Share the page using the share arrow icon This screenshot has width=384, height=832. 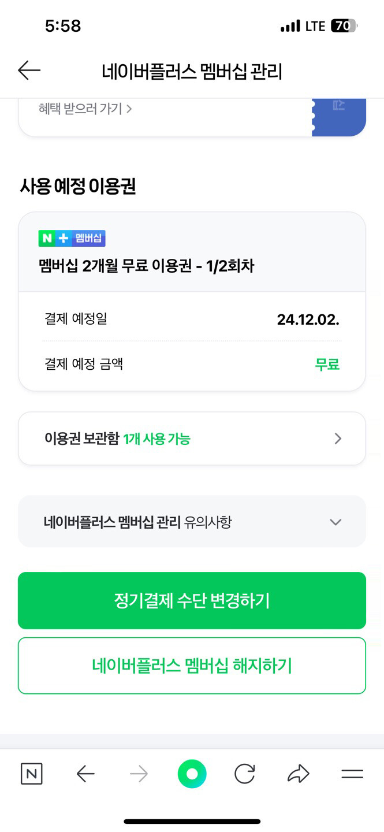click(x=299, y=774)
